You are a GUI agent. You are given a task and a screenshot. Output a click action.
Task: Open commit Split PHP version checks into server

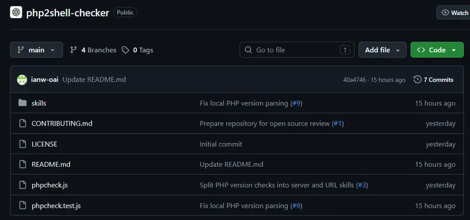pyautogui.click(x=277, y=185)
